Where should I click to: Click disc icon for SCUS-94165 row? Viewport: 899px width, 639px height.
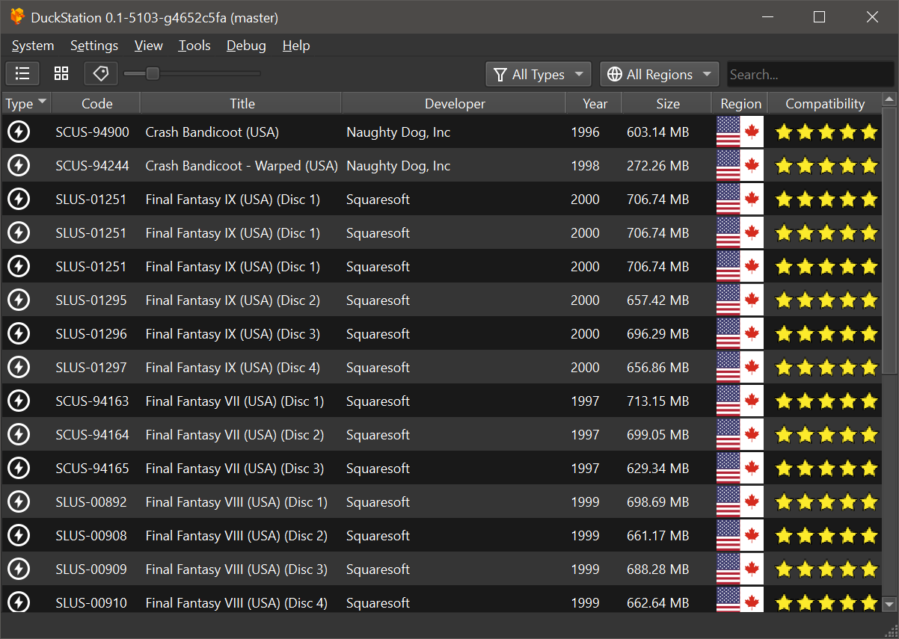click(x=19, y=469)
